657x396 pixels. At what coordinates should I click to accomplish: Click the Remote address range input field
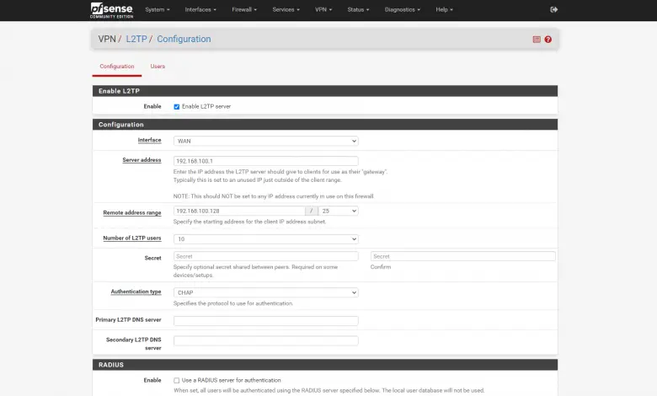point(239,211)
